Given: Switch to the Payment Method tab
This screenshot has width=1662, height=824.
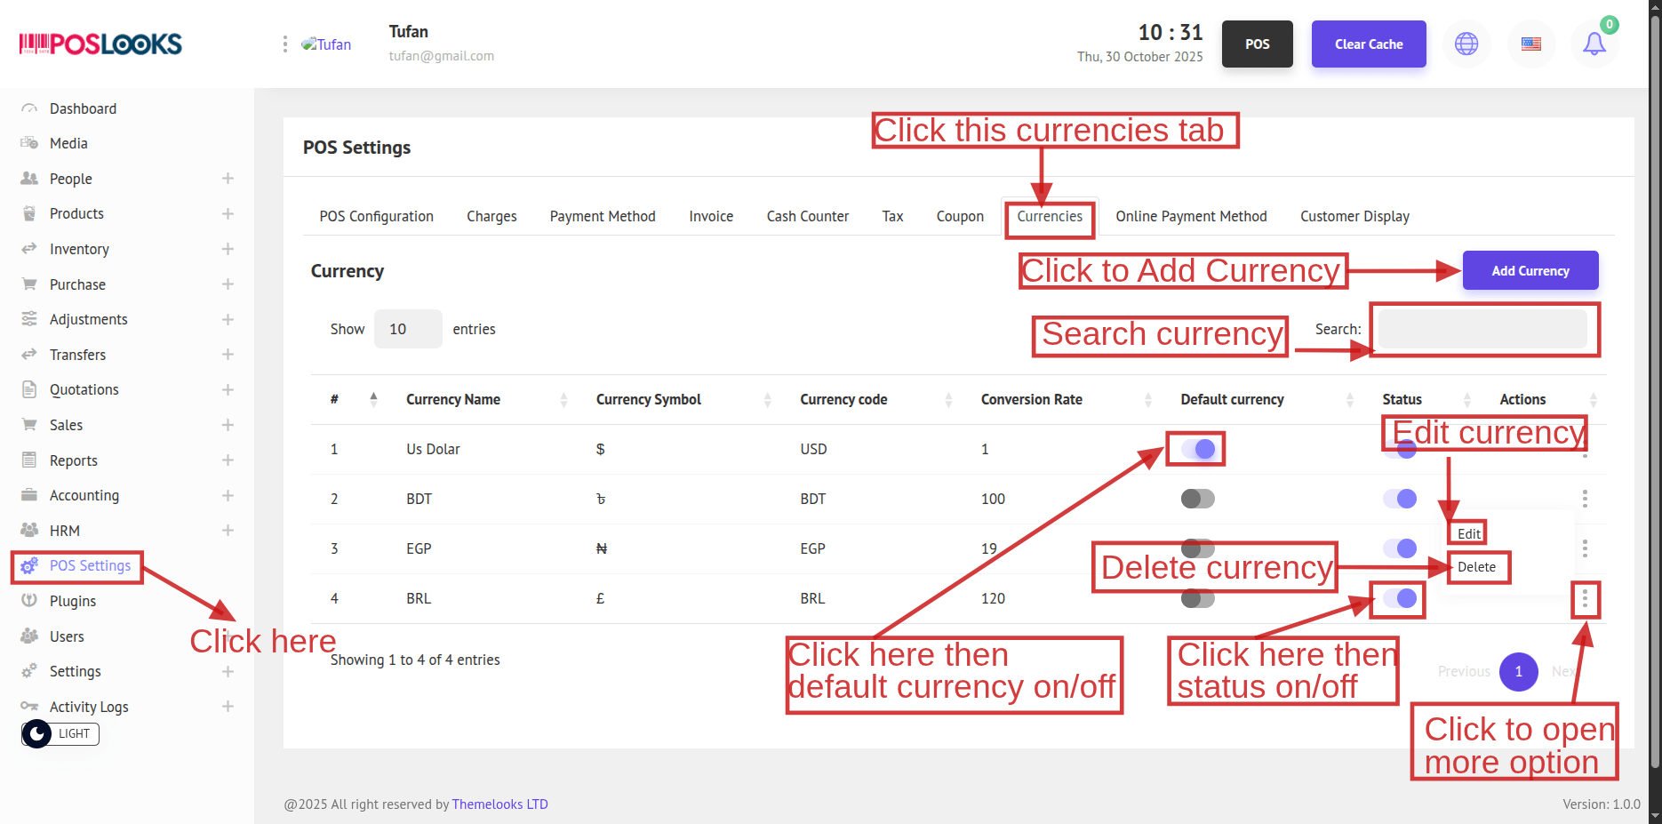Looking at the screenshot, I should pos(602,216).
